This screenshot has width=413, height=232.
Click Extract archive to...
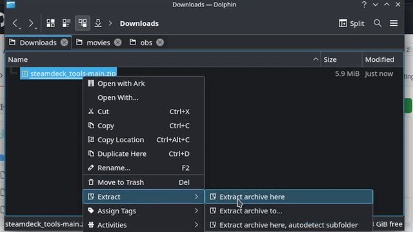tap(289, 211)
